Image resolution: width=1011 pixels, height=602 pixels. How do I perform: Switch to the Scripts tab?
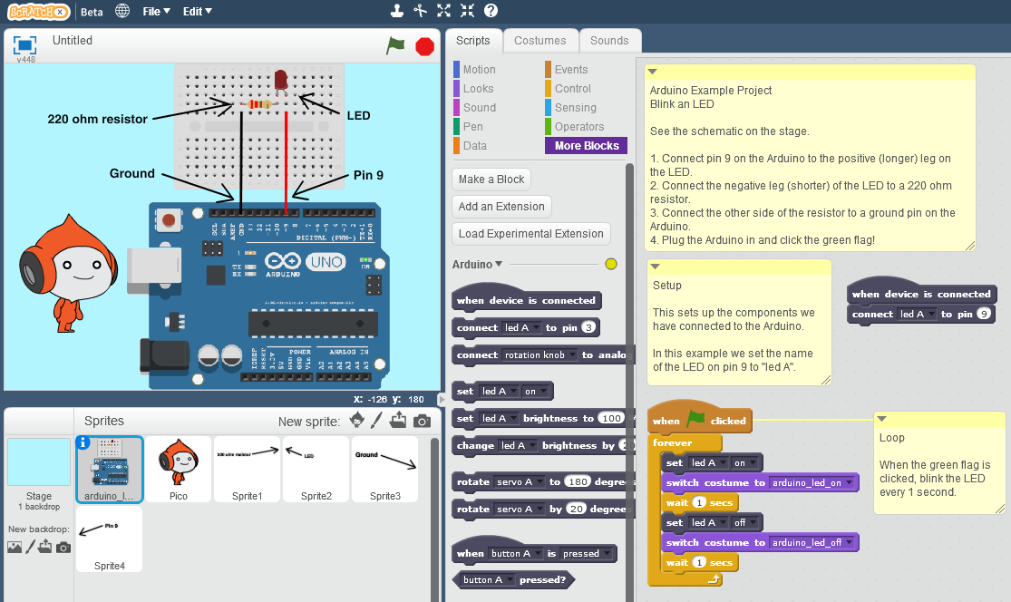(473, 41)
